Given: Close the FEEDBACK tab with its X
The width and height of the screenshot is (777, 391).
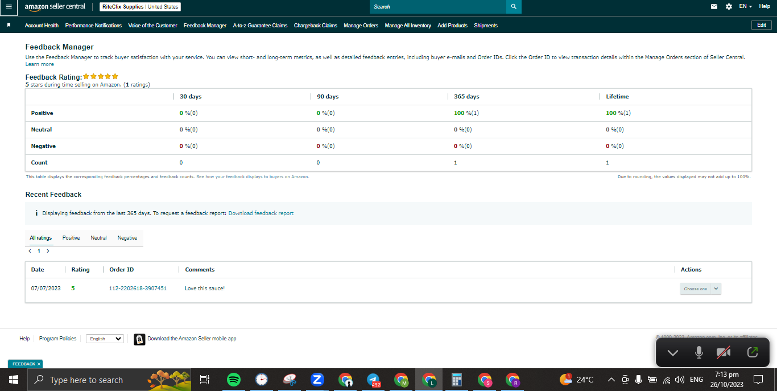Looking at the screenshot, I should coord(39,364).
